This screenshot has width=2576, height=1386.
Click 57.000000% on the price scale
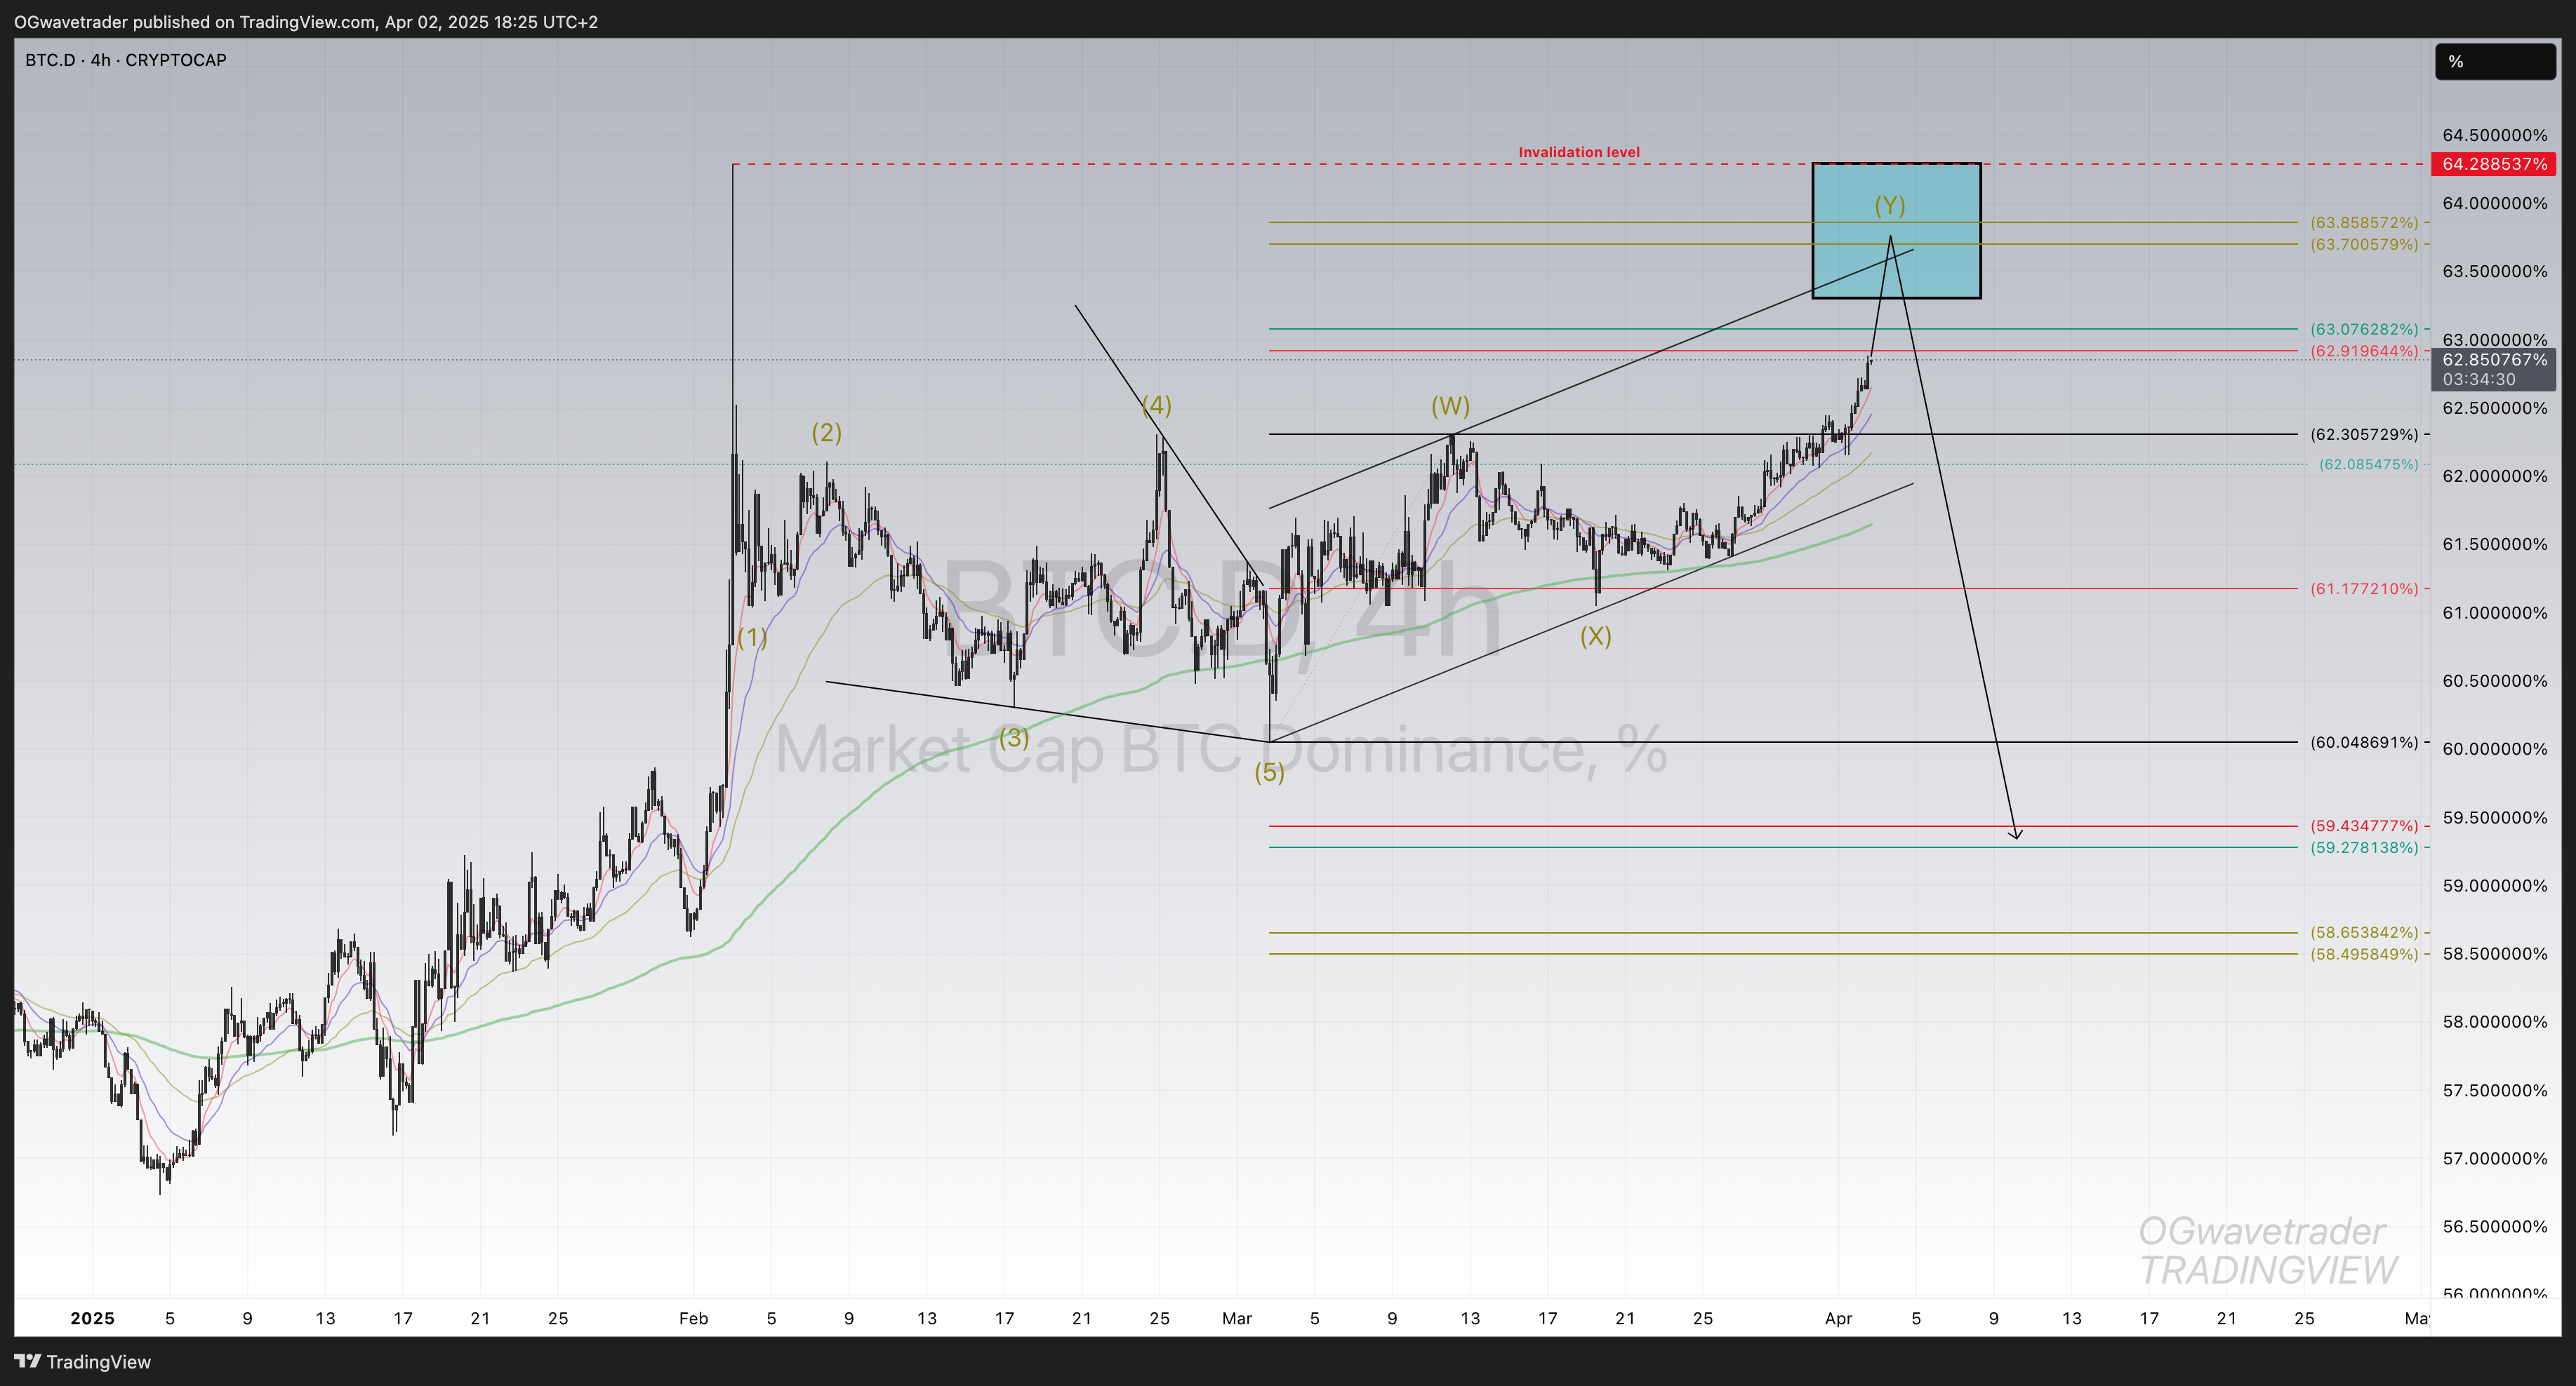(x=2494, y=1159)
